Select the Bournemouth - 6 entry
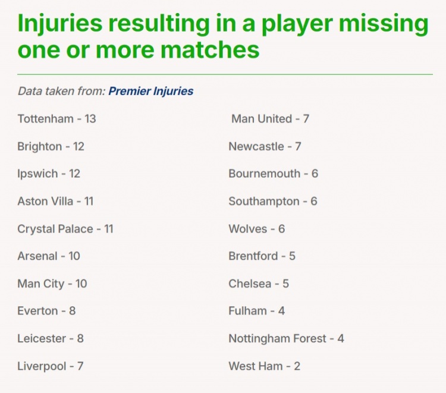Screen dimensions: 446x393 [x=273, y=174]
